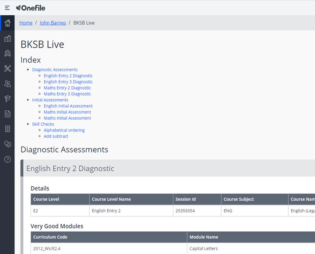
Task: Open English Entry 2 Diagnostic link
Action: [x=68, y=76]
